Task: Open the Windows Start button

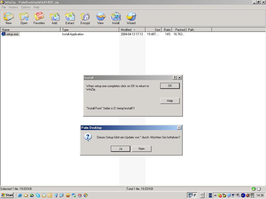Action: coord(7,195)
